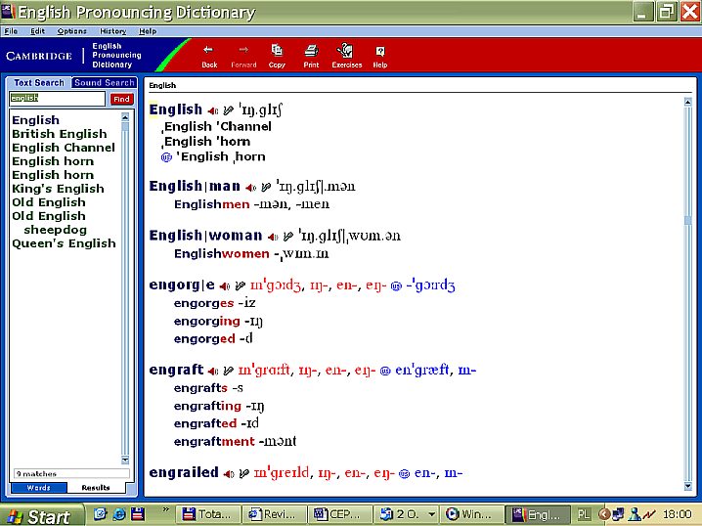Open the Edit menu
702x526 pixels.
[37, 31]
